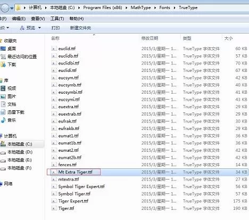Click the Tiger.ttf file icon
249x220 pixels.
tap(54, 208)
